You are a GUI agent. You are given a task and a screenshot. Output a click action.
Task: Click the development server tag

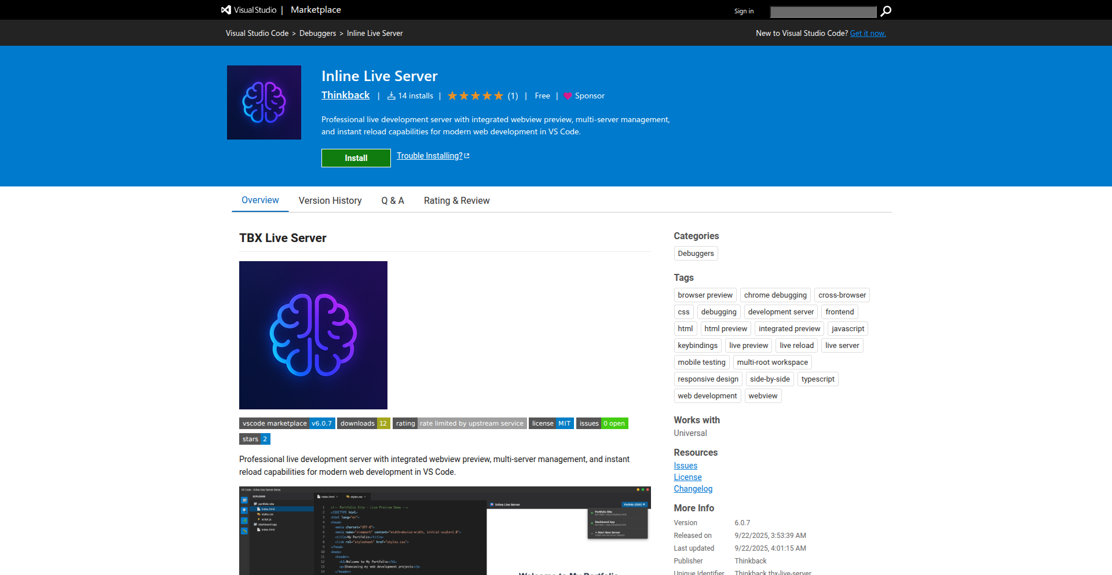[781, 312]
